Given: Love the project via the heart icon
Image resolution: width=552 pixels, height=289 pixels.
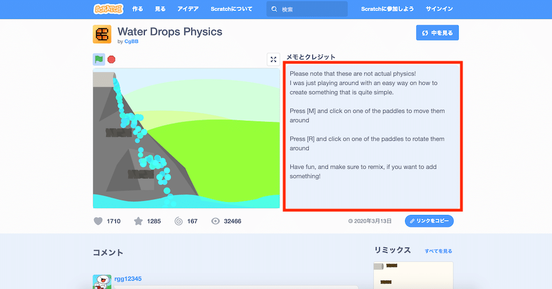Looking at the screenshot, I should click(x=98, y=221).
